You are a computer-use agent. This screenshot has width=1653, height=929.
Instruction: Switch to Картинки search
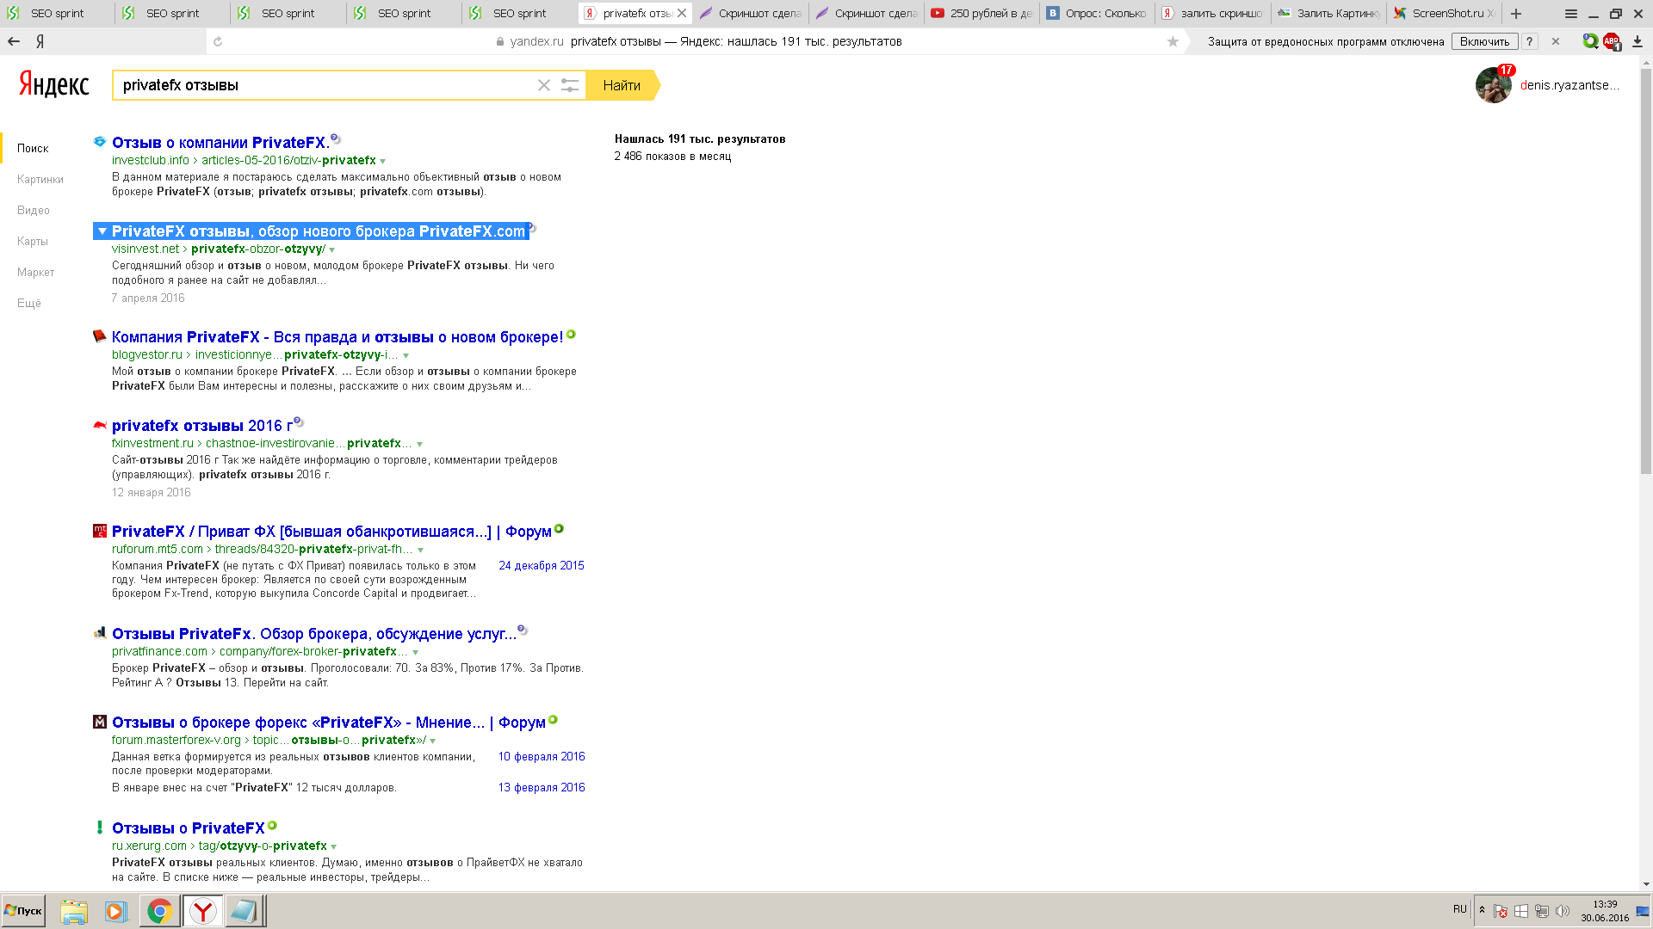point(40,179)
